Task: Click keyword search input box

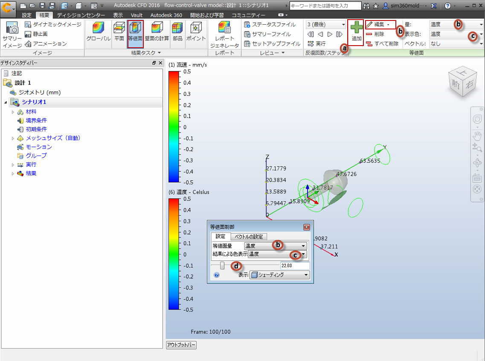Action: tap(325, 6)
